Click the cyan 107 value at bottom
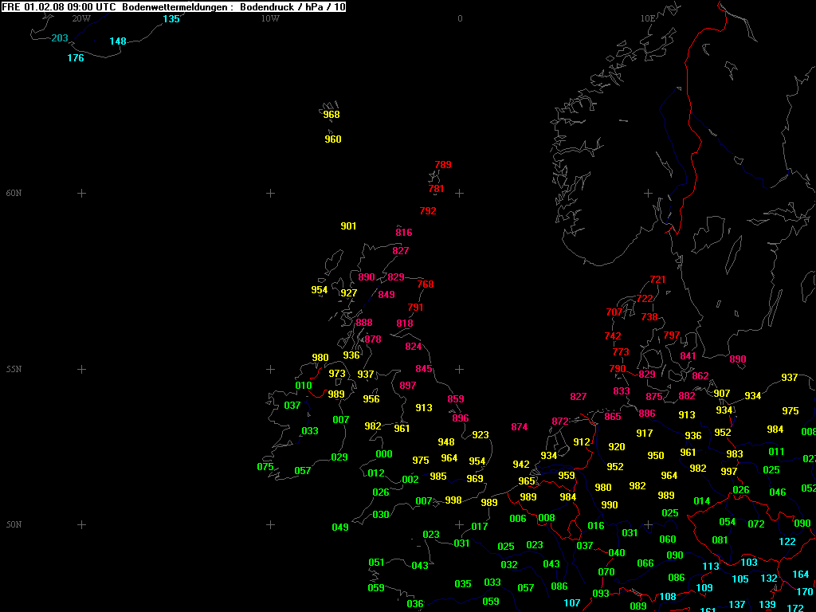This screenshot has width=816, height=612. tap(572, 603)
